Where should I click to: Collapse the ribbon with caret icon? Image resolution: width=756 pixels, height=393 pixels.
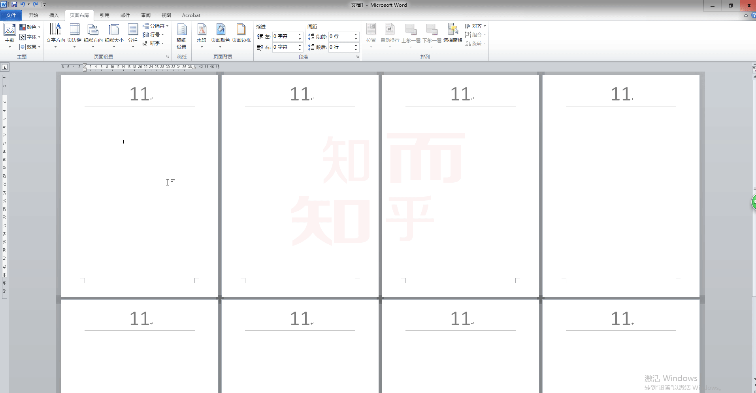(746, 15)
